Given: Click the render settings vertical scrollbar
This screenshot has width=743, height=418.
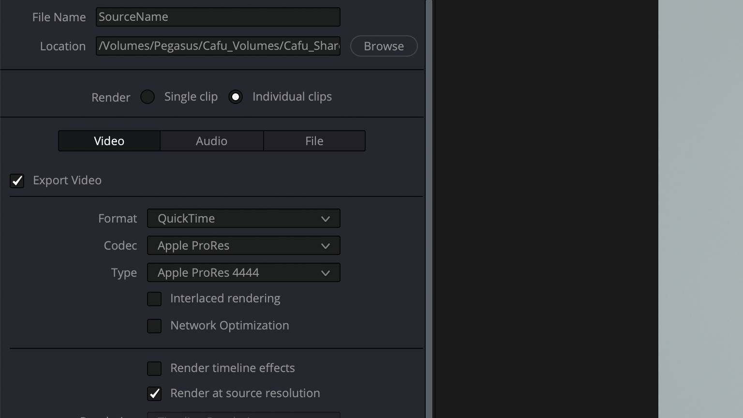Looking at the screenshot, I should tap(429, 209).
